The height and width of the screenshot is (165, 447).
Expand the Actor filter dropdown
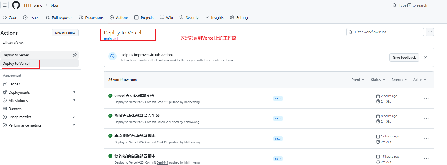tap(419, 80)
